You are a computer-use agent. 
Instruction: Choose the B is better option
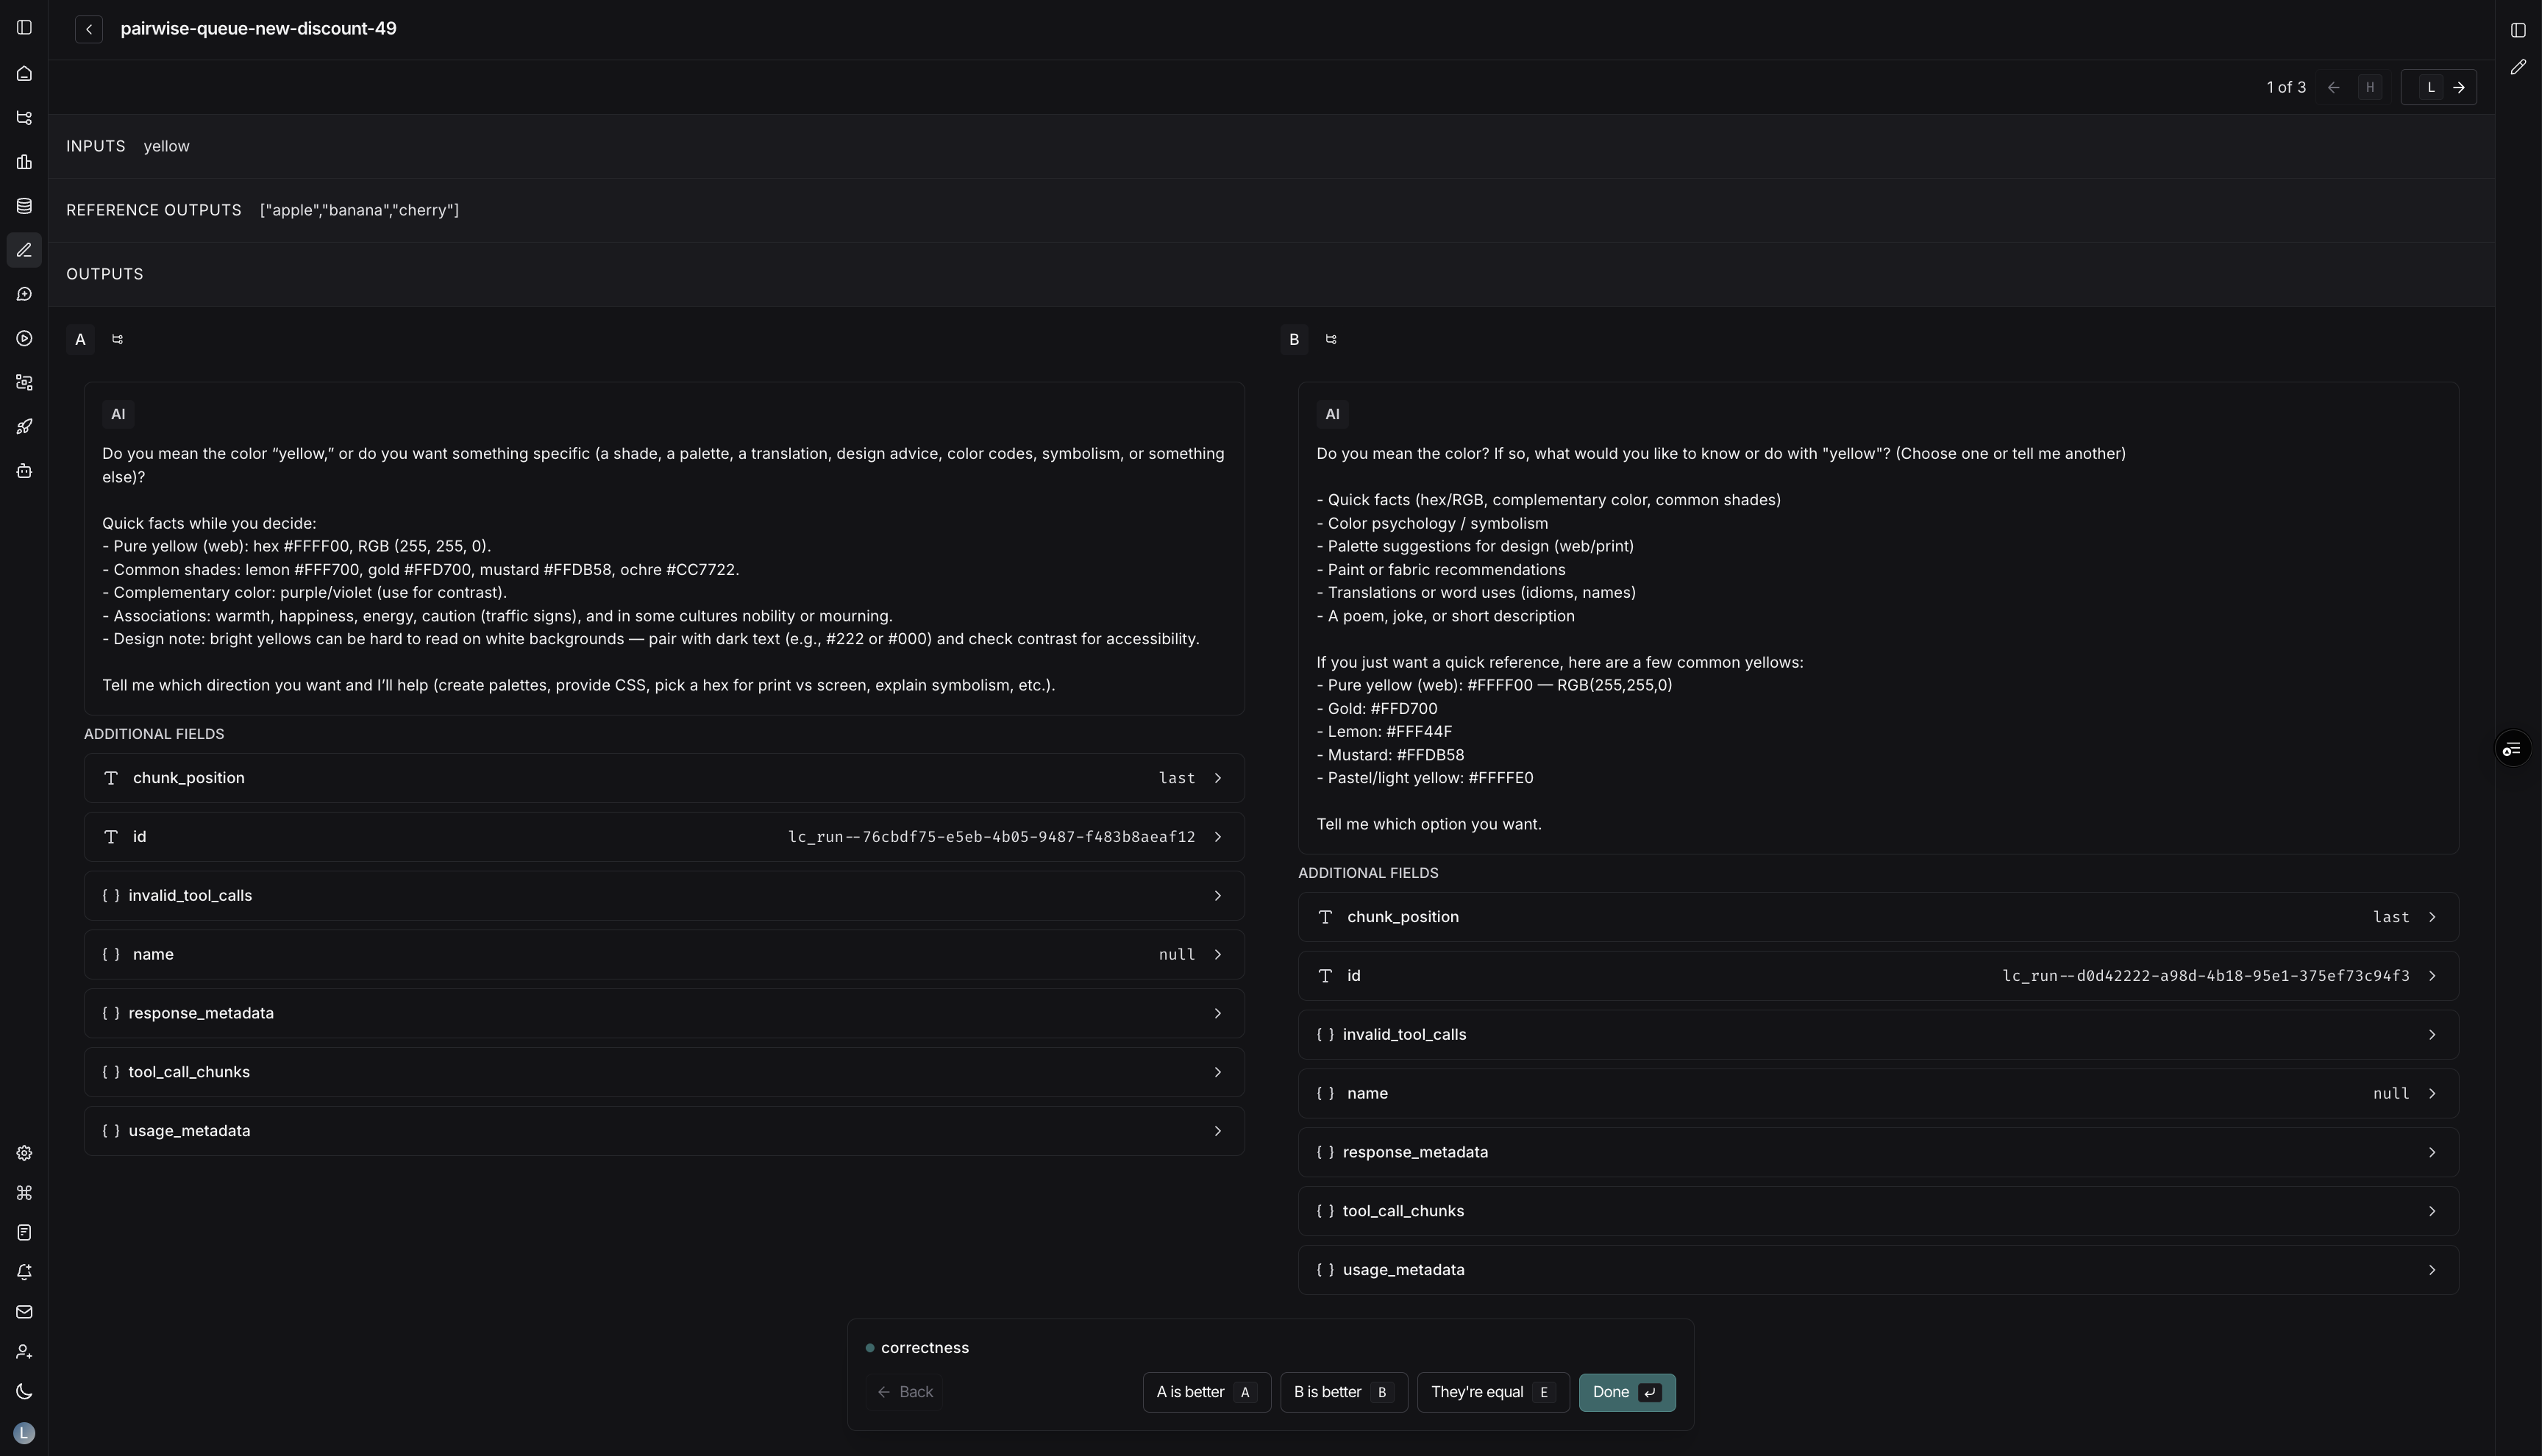(1342, 1391)
